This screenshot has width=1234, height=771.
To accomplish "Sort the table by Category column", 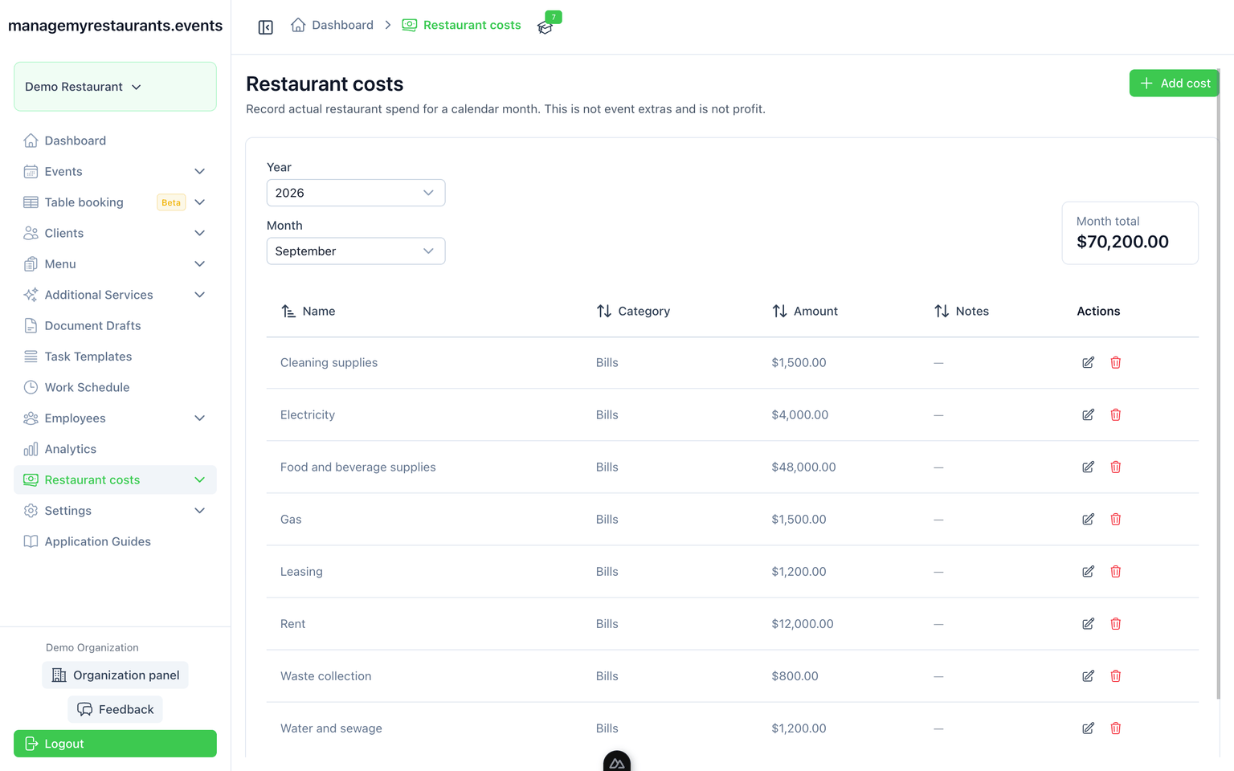I will tap(633, 311).
